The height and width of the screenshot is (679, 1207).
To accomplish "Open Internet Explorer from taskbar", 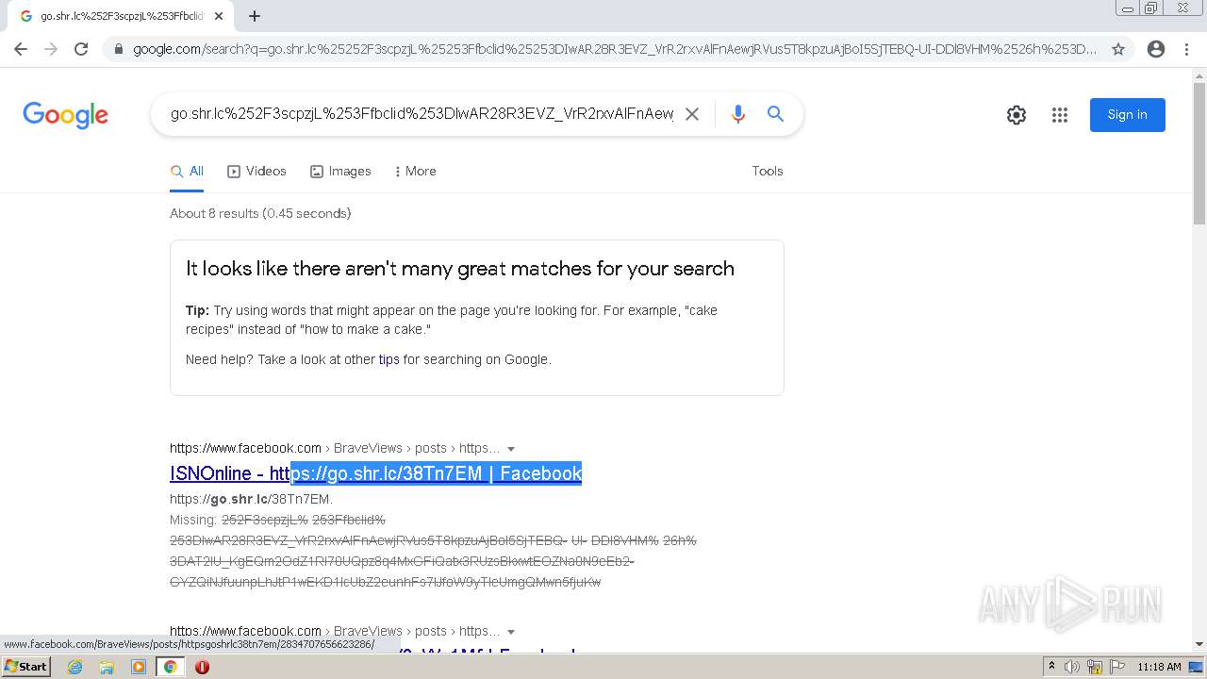I will [x=75, y=667].
